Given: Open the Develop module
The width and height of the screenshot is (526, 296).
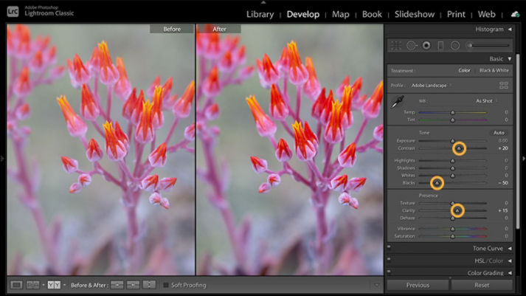Looking at the screenshot, I should 303,15.
